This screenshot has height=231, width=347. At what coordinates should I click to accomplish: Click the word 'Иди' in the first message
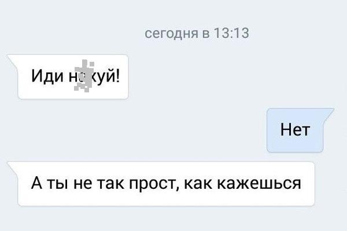pyautogui.click(x=47, y=76)
